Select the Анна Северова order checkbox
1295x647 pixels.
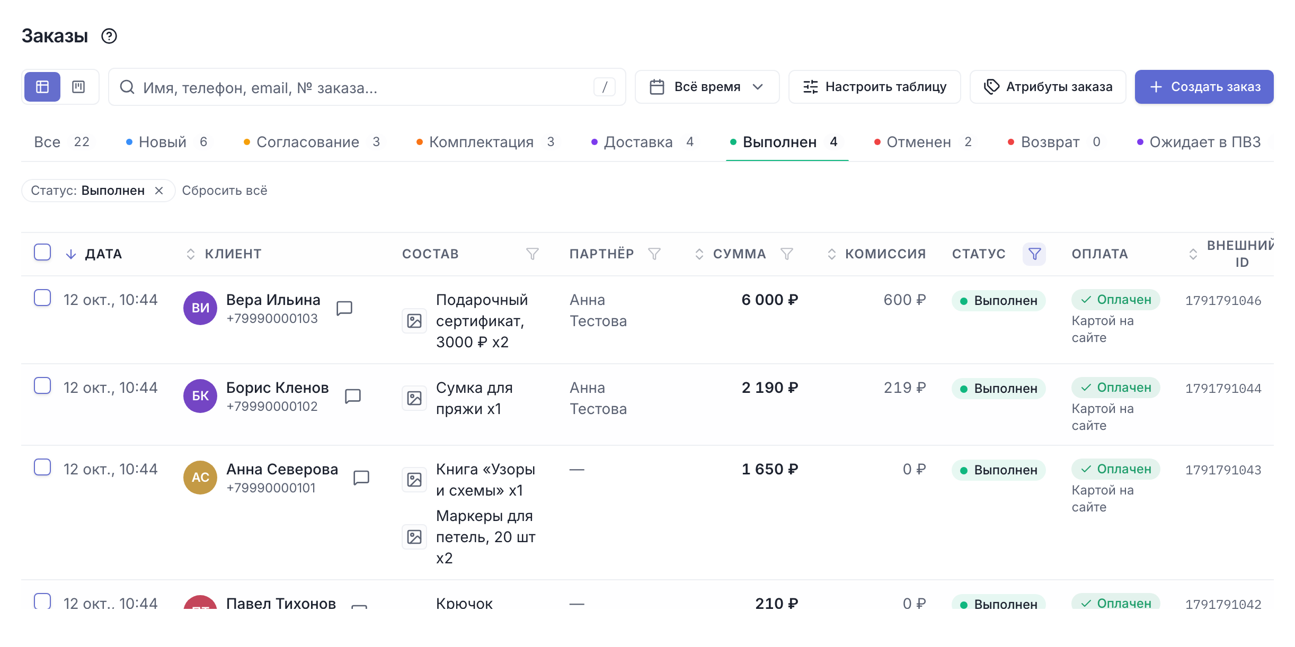pyautogui.click(x=42, y=467)
